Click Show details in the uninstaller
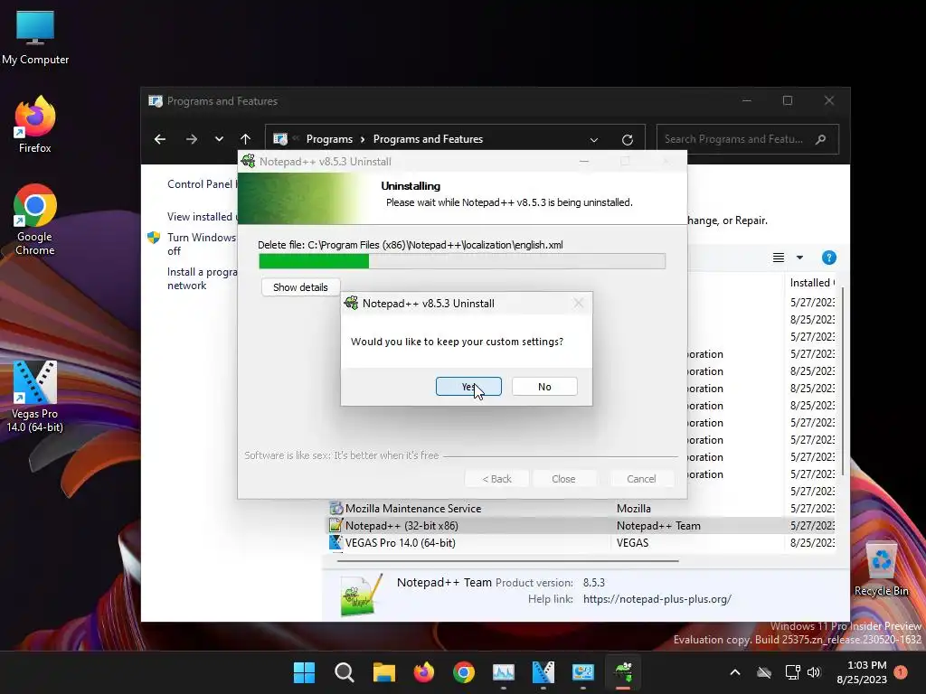This screenshot has height=694, width=926. [x=300, y=287]
